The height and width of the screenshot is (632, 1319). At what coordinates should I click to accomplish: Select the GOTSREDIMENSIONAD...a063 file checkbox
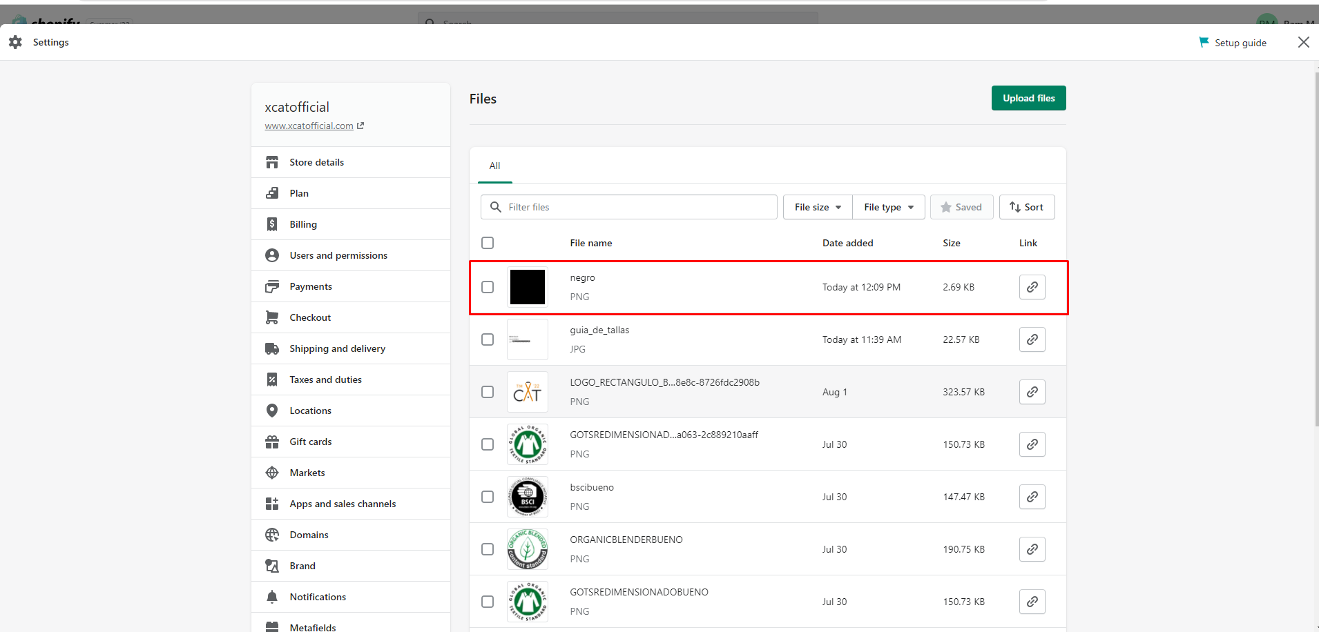(x=488, y=444)
